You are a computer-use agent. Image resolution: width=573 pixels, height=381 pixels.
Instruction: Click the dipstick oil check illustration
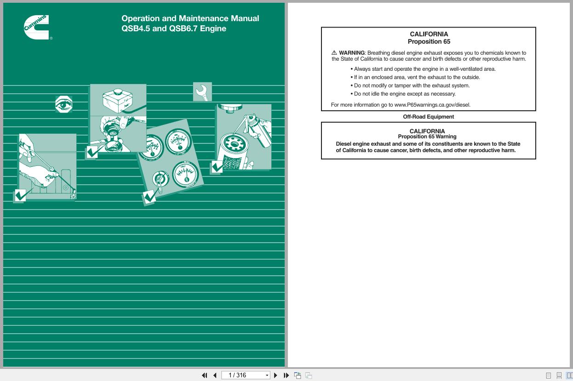point(47,167)
